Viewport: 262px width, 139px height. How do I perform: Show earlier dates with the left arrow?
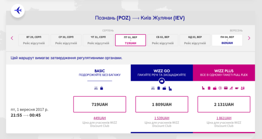[12, 38]
